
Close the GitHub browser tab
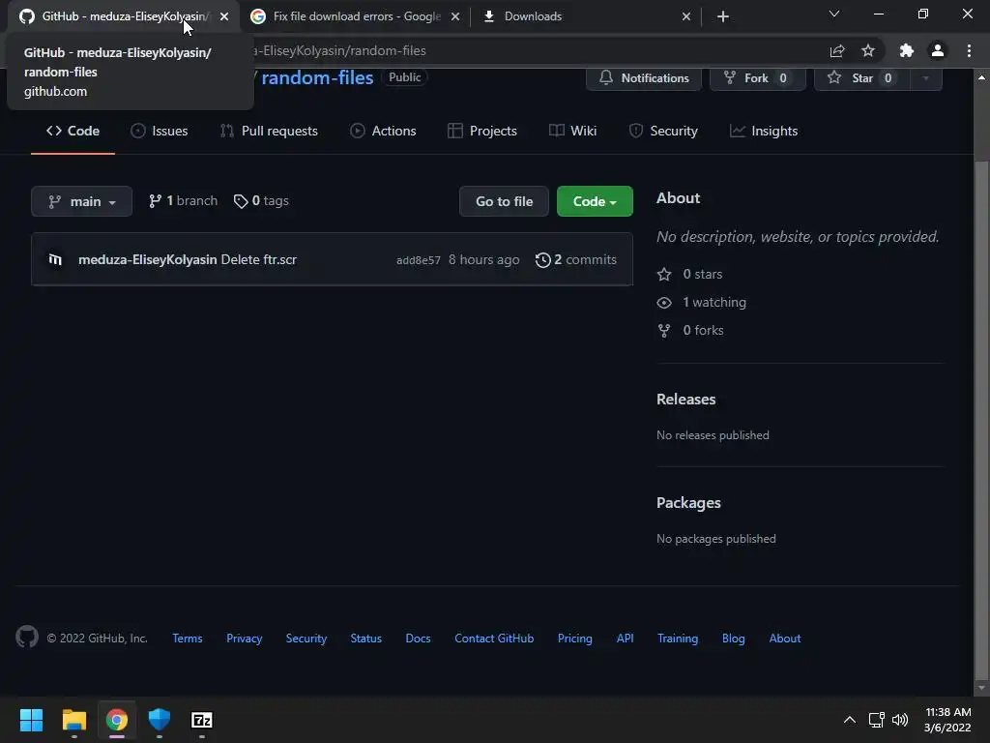[x=224, y=16]
